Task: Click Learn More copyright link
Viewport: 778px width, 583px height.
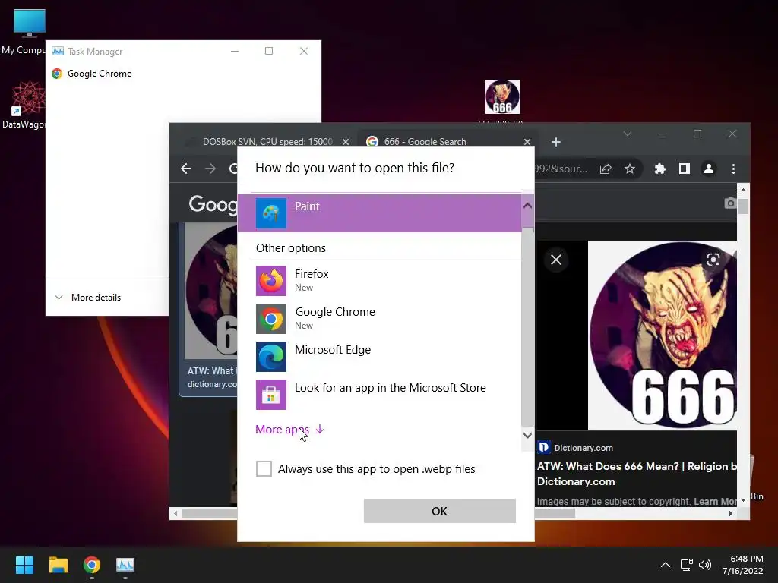Action: [x=715, y=502]
